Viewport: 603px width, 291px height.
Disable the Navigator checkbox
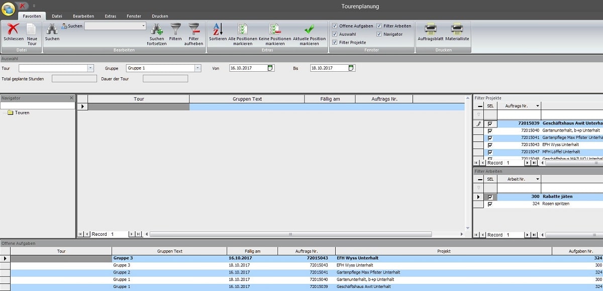pyautogui.click(x=379, y=34)
